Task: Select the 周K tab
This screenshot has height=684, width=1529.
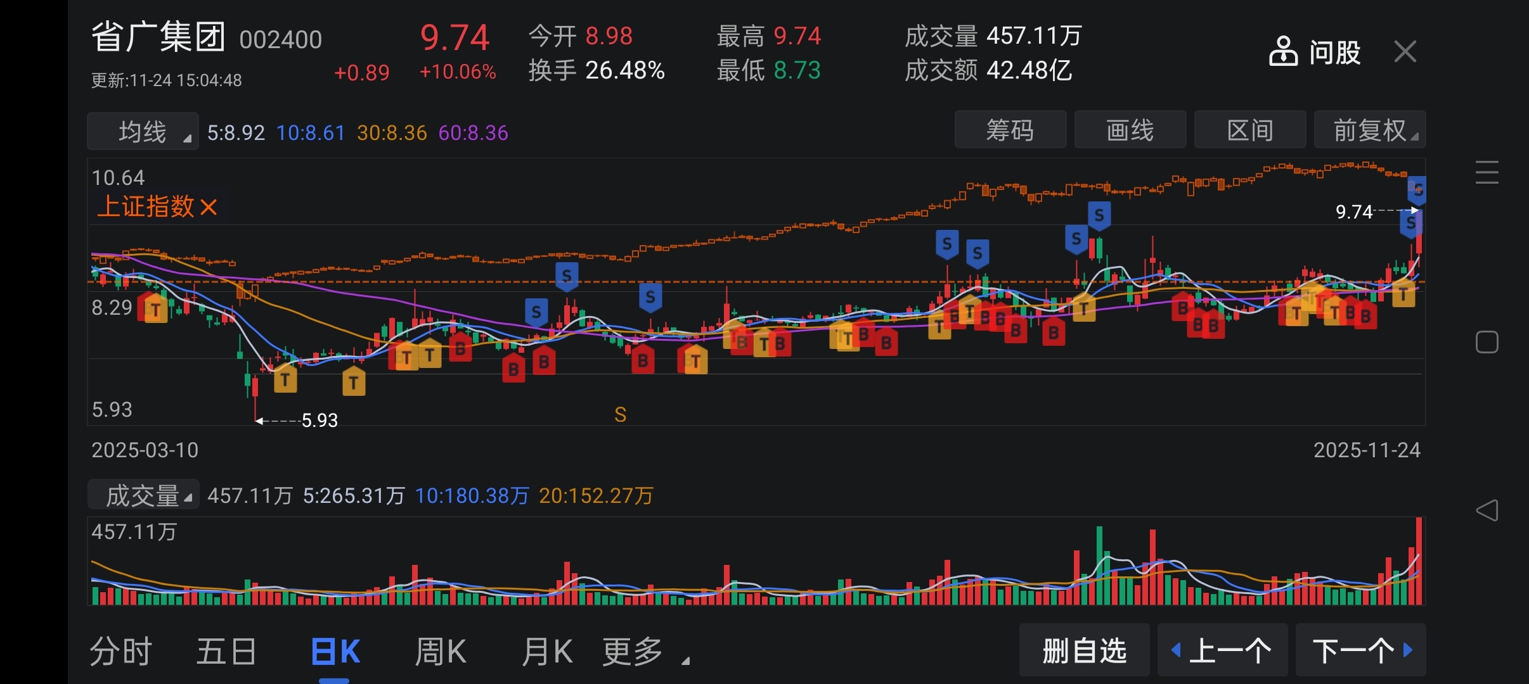Action: (440, 652)
